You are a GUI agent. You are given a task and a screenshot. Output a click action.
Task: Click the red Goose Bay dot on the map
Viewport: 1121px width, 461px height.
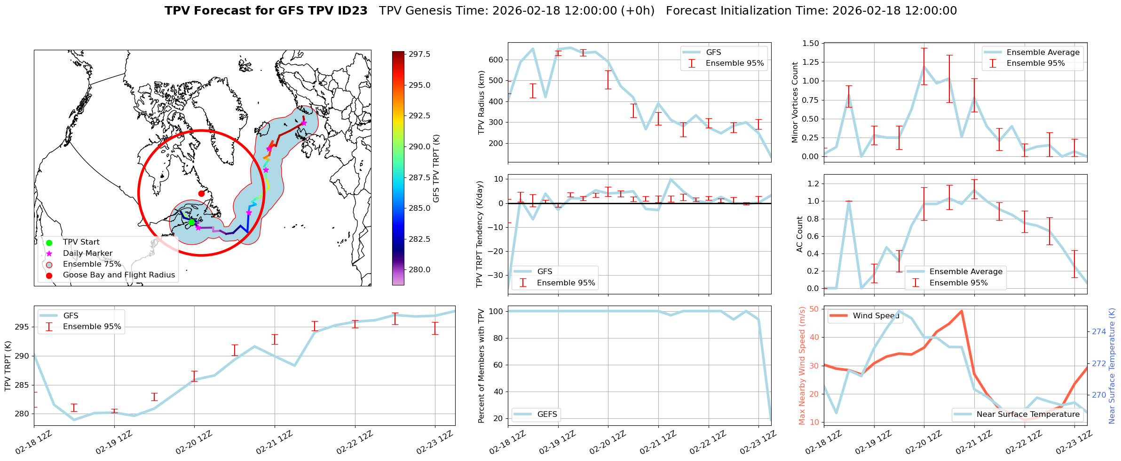click(201, 193)
